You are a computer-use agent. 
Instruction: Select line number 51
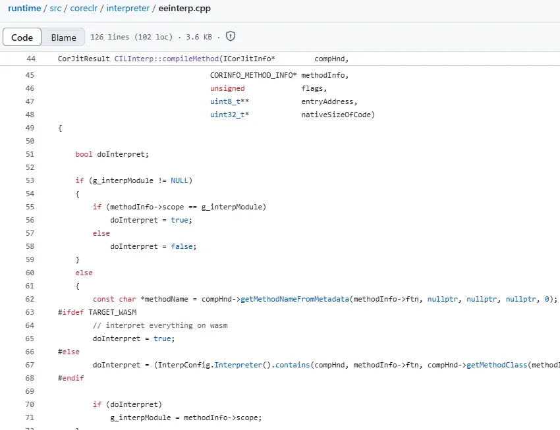coord(30,154)
